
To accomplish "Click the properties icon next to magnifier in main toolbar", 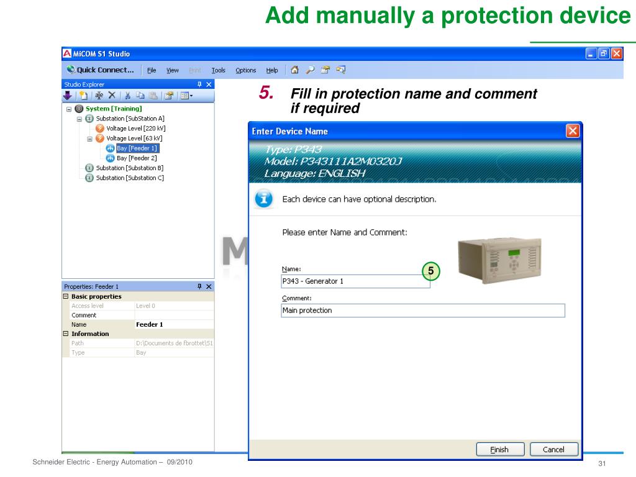I will 325,70.
